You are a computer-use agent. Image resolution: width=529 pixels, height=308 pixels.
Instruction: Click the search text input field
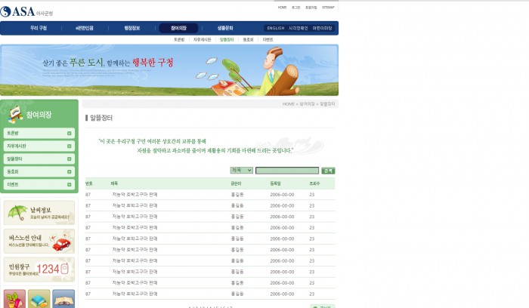(x=286, y=171)
